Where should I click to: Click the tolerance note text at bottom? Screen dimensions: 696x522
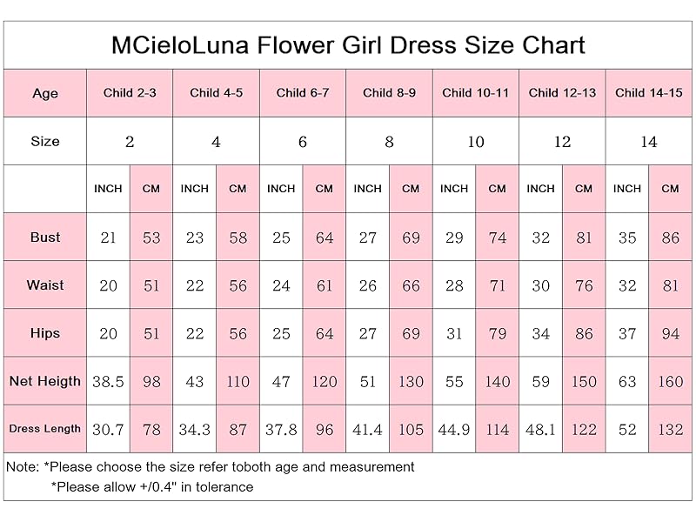[152, 487]
